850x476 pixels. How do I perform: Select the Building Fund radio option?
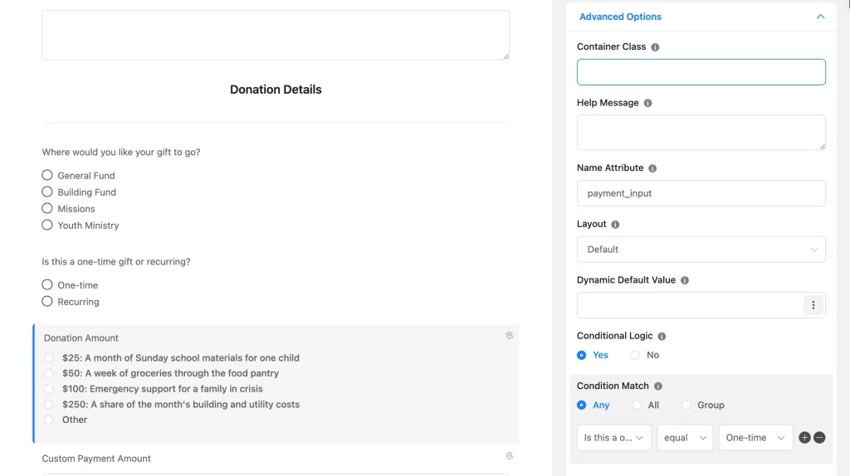tap(47, 192)
